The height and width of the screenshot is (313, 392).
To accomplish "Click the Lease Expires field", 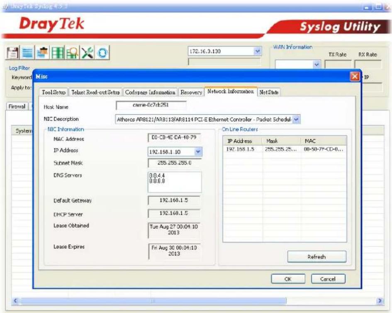I will [x=174, y=251].
